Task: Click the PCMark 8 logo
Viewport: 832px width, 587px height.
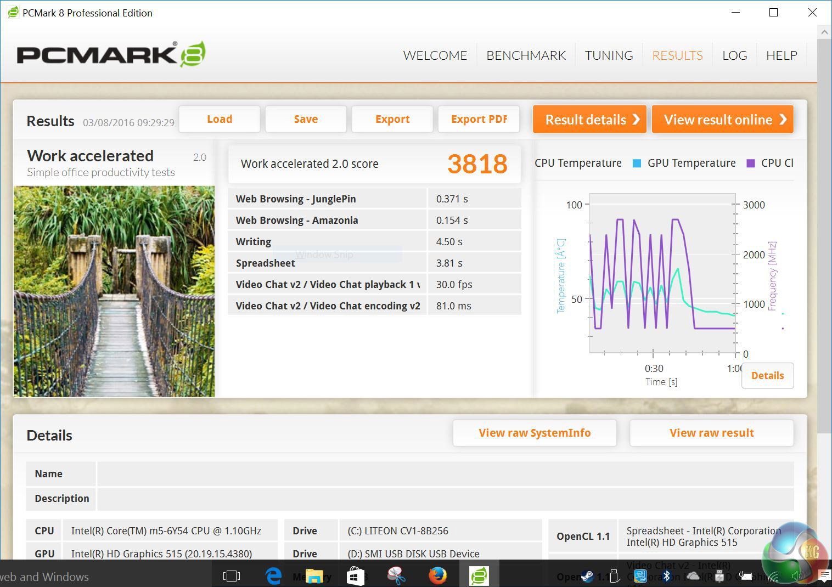Action: [111, 54]
